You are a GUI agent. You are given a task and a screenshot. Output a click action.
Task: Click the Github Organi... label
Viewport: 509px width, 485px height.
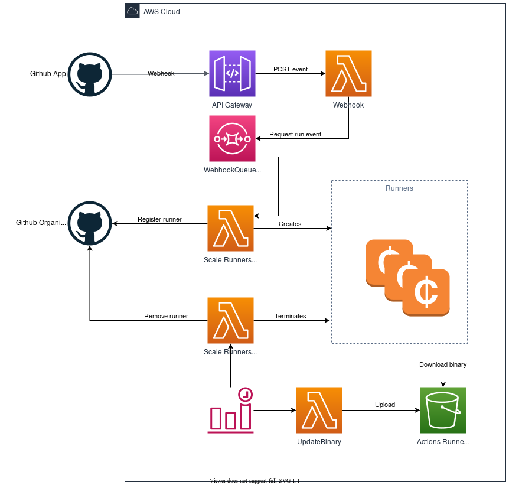(41, 223)
